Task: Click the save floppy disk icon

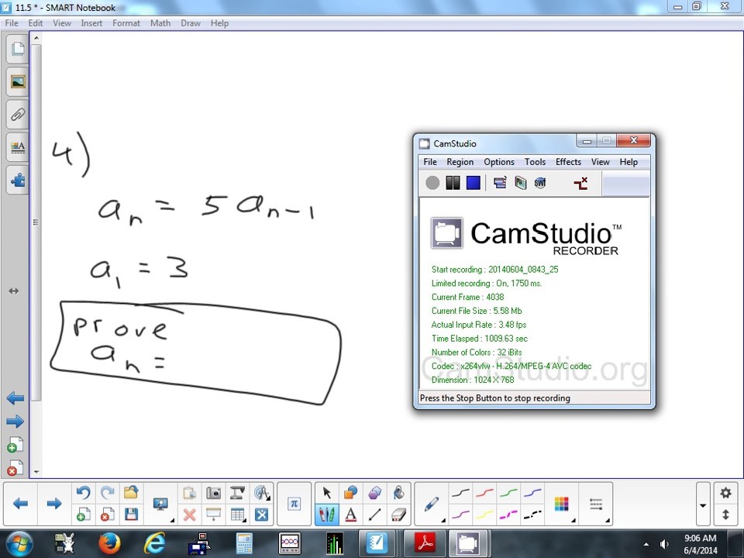Action: [131, 514]
